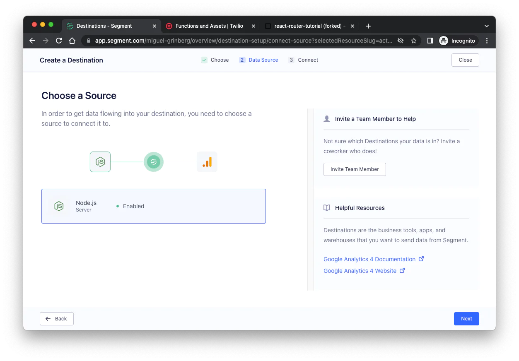Image resolution: width=519 pixels, height=361 pixels.
Task: Click the Node.js source icon in the diagram
Action: [100, 161]
